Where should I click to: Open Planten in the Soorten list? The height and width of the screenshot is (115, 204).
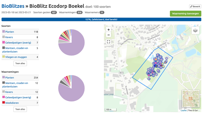tap(10, 32)
